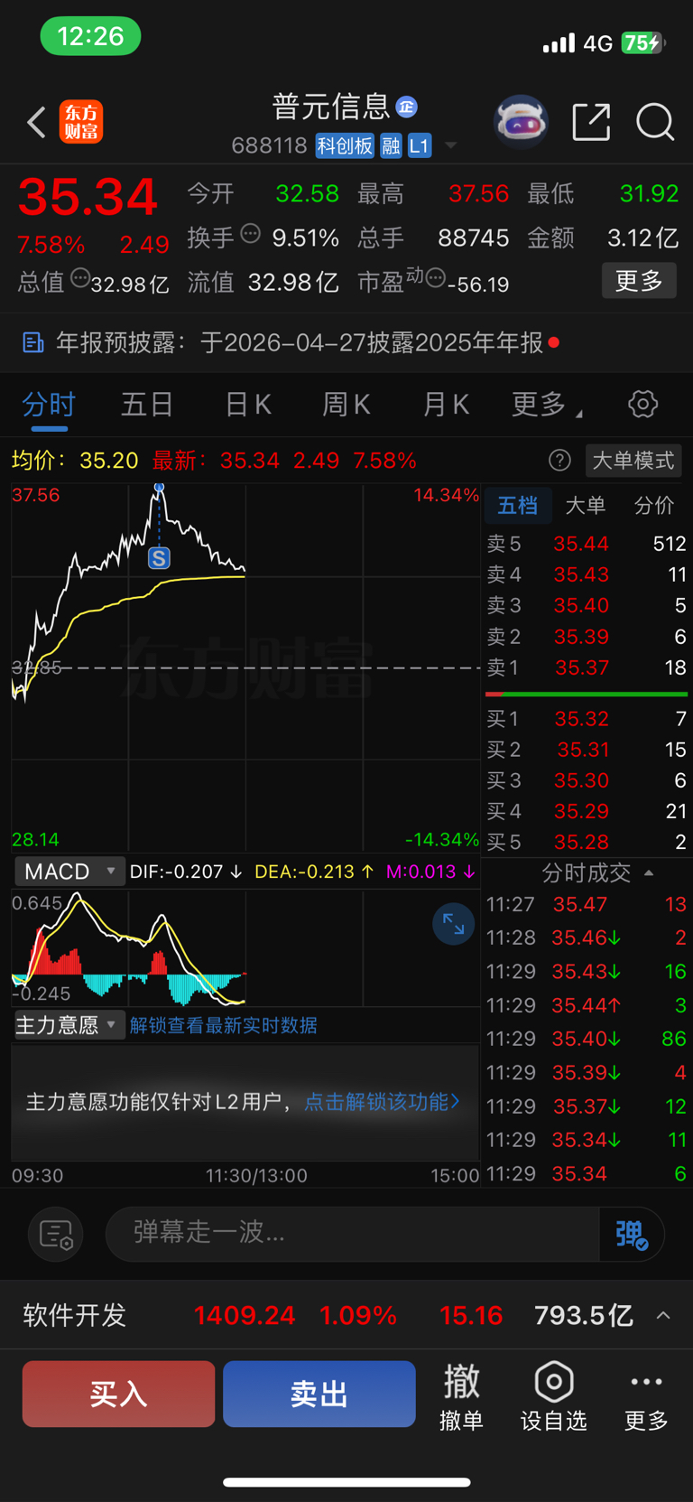Tap the info icon next to 总值
693x1502 pixels.
(79, 279)
